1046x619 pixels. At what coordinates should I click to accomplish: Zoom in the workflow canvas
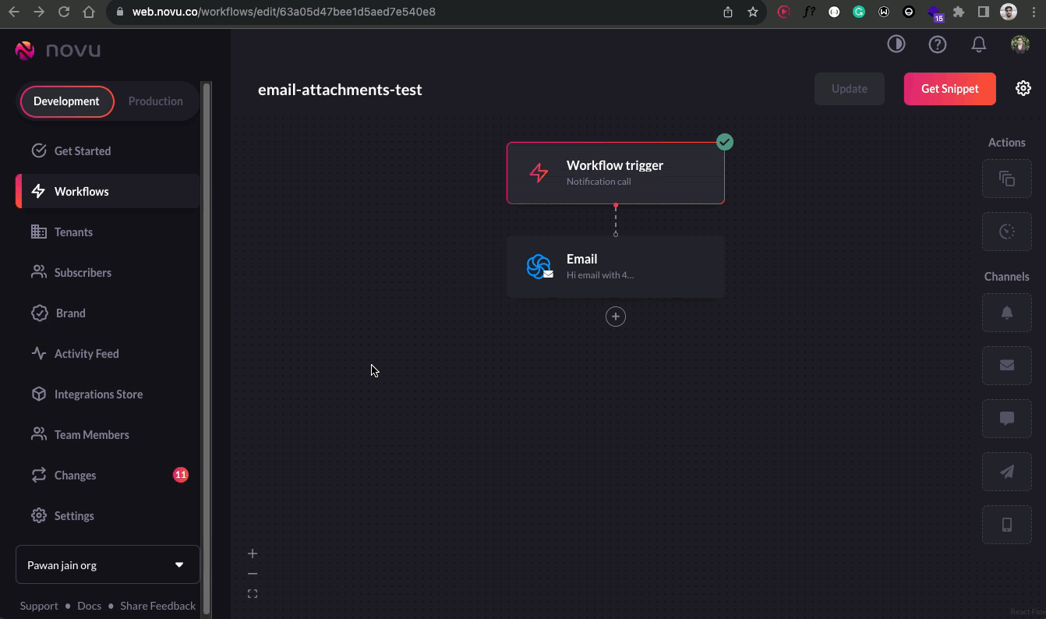pyautogui.click(x=253, y=554)
